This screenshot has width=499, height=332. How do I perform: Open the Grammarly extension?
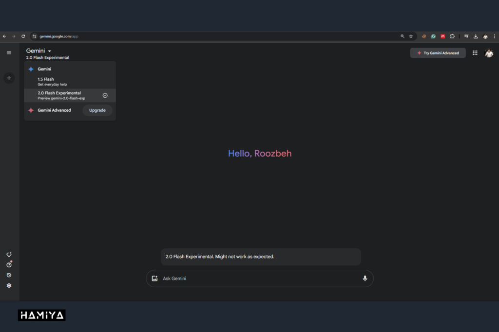pos(433,36)
